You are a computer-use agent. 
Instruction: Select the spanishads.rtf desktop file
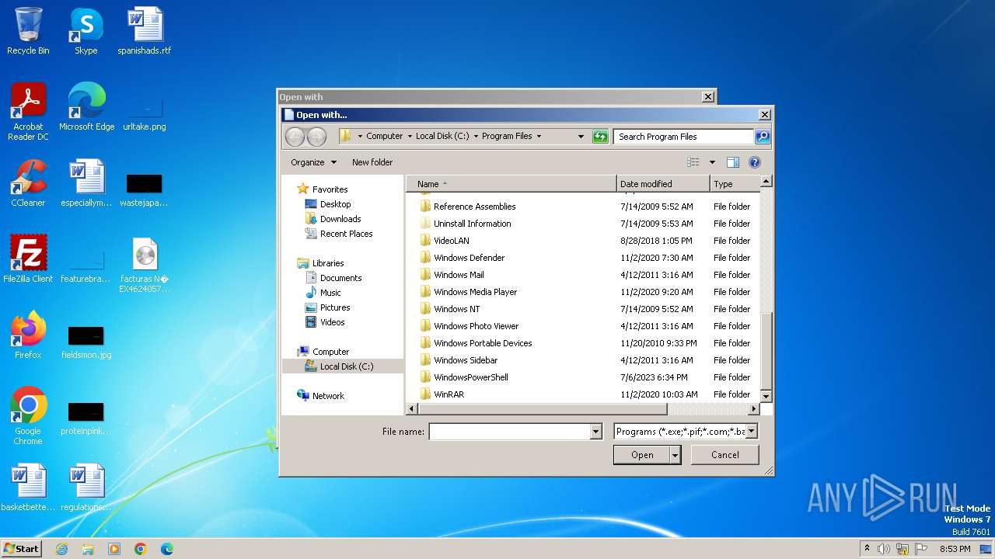145,31
